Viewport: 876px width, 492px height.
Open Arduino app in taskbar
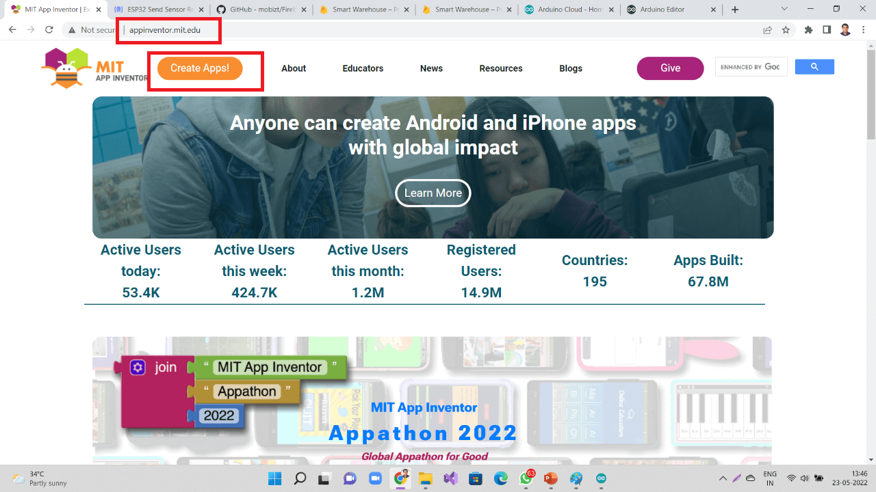[601, 478]
